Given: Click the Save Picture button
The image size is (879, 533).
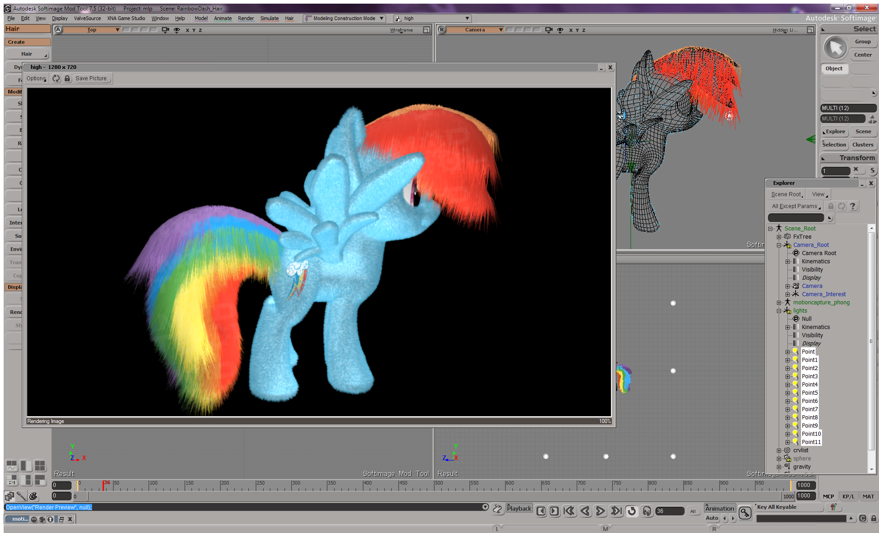Looking at the screenshot, I should 92,78.
